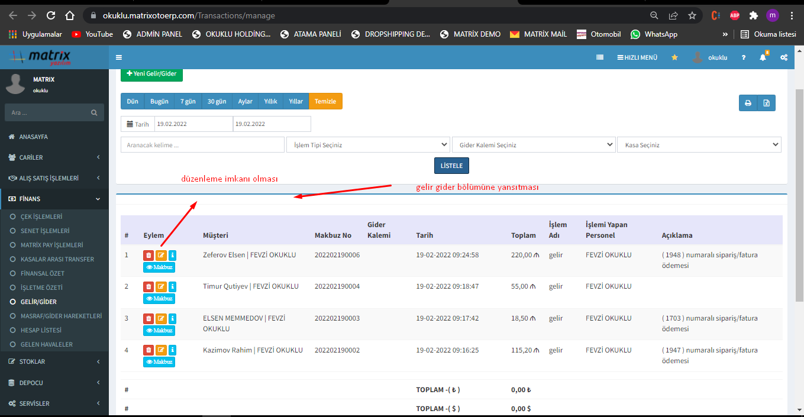Expand the Cariler sidebar menu
The image size is (804, 417).
coord(54,157)
